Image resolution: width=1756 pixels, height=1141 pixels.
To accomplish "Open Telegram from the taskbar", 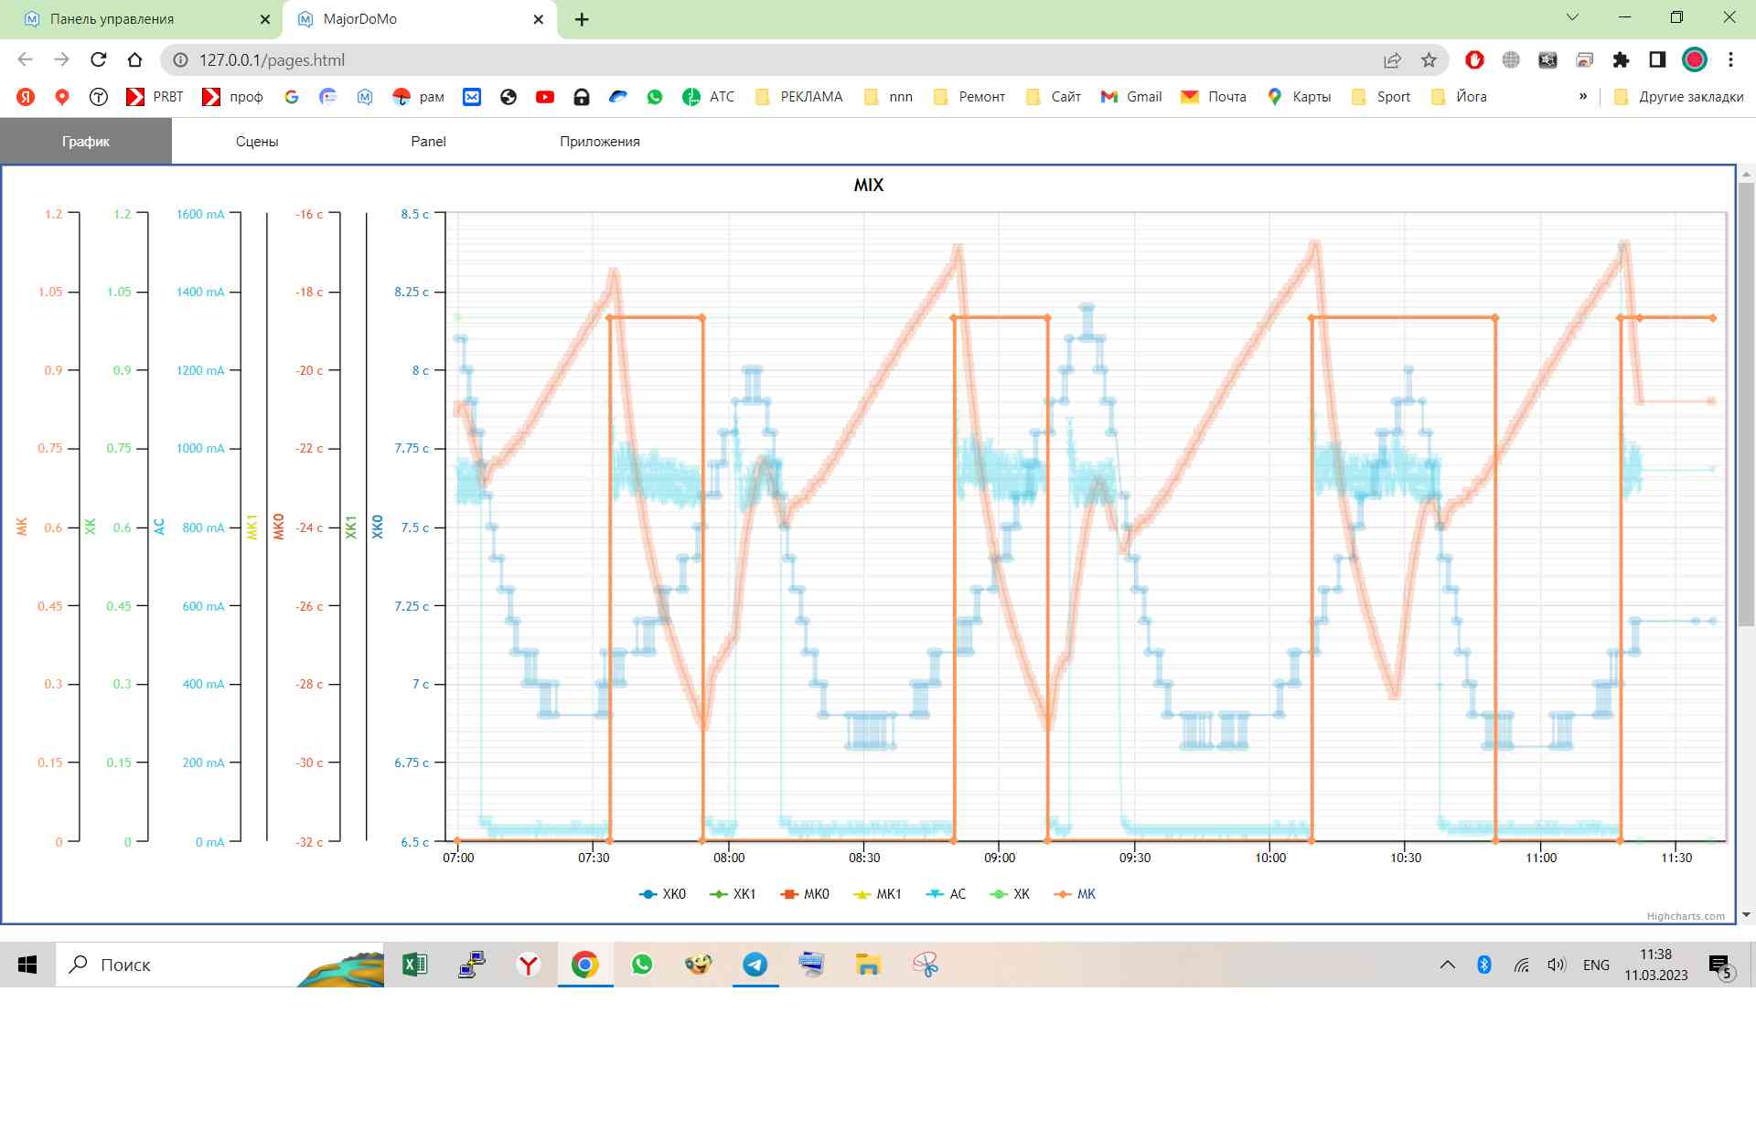I will (755, 965).
